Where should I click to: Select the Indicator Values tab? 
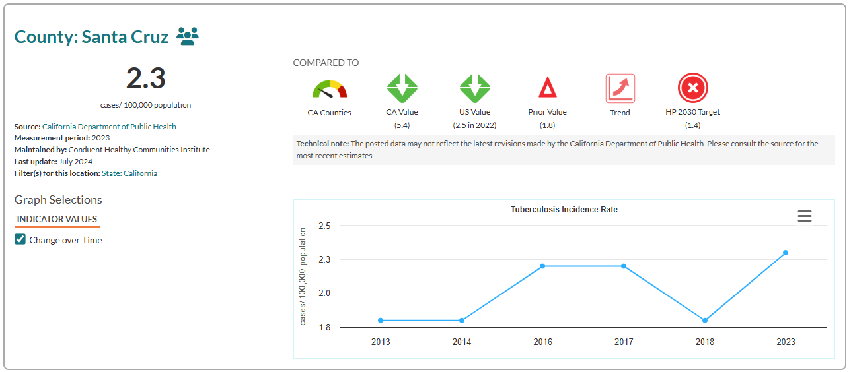(57, 219)
